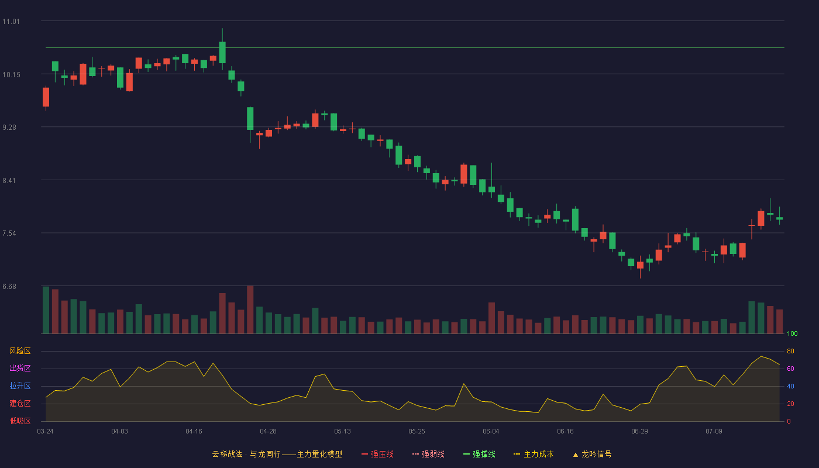Screen dimensions: 819x468
Task: Toggle the 强撑线 legend item
Action: coord(479,454)
